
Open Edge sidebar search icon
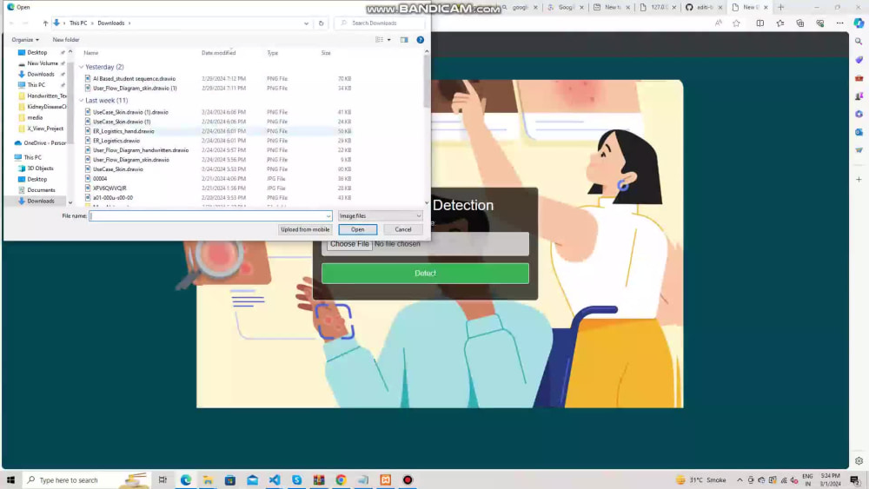[x=859, y=42]
